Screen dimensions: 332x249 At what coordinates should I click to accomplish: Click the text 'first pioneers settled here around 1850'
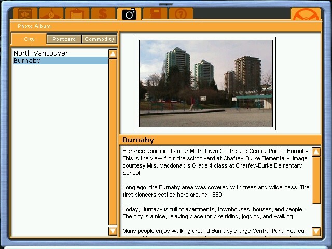(x=172, y=195)
